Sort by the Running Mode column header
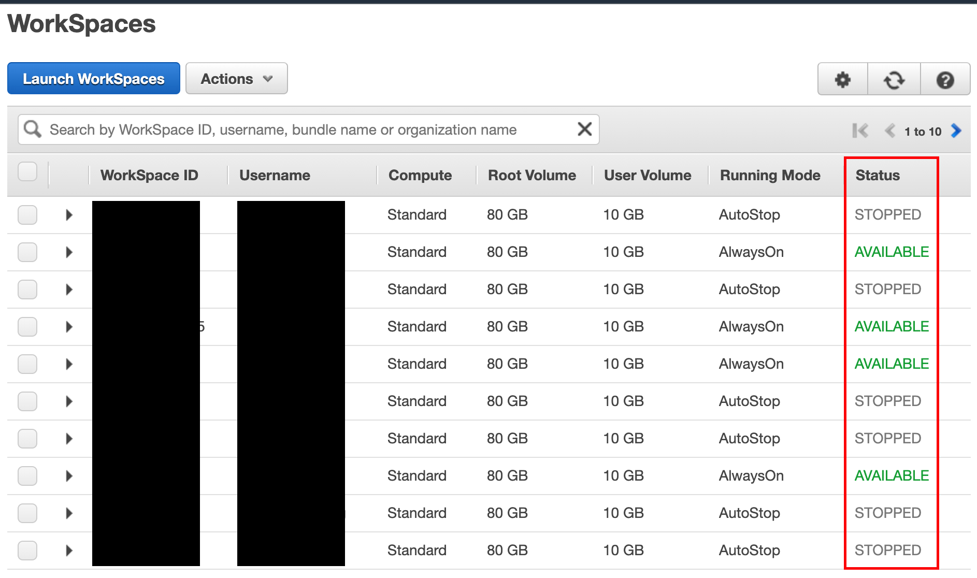Screen dimensions: 977x578 coord(770,176)
